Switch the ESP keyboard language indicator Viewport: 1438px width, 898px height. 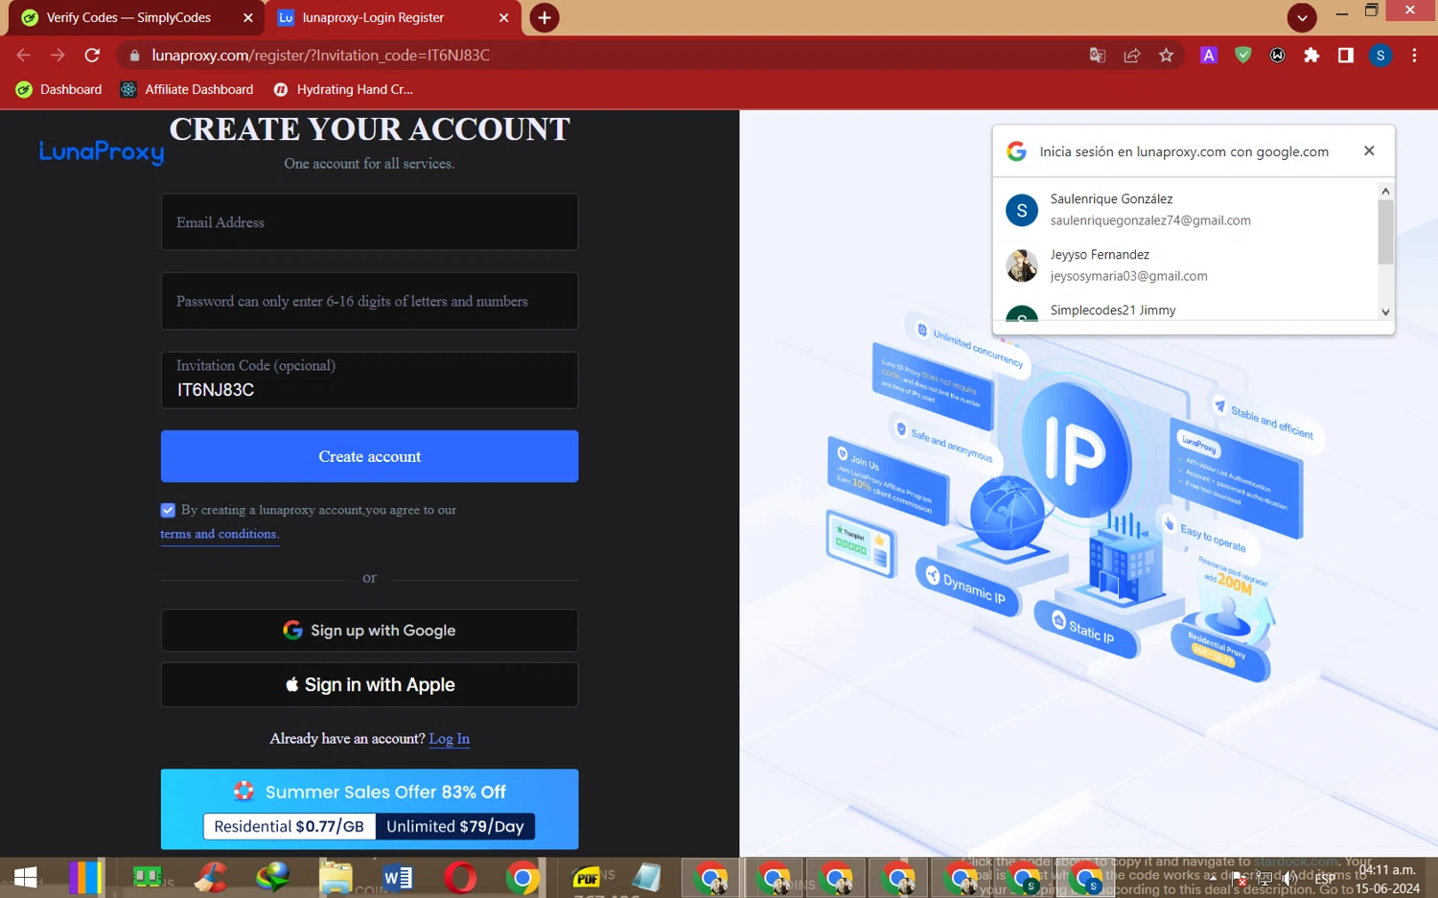pyautogui.click(x=1325, y=878)
